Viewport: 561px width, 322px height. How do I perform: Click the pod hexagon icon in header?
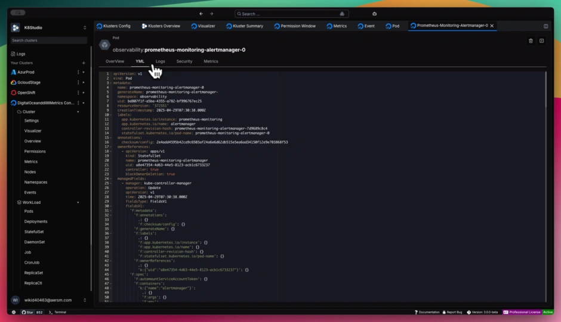click(105, 45)
